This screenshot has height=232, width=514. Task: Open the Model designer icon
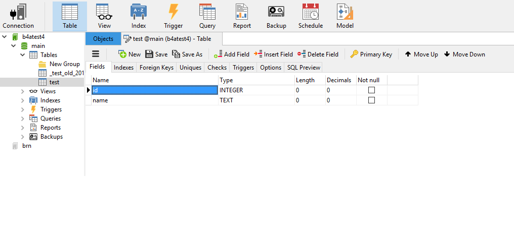[x=345, y=16]
